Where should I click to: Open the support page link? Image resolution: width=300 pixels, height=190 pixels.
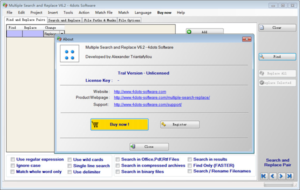click(x=147, y=104)
